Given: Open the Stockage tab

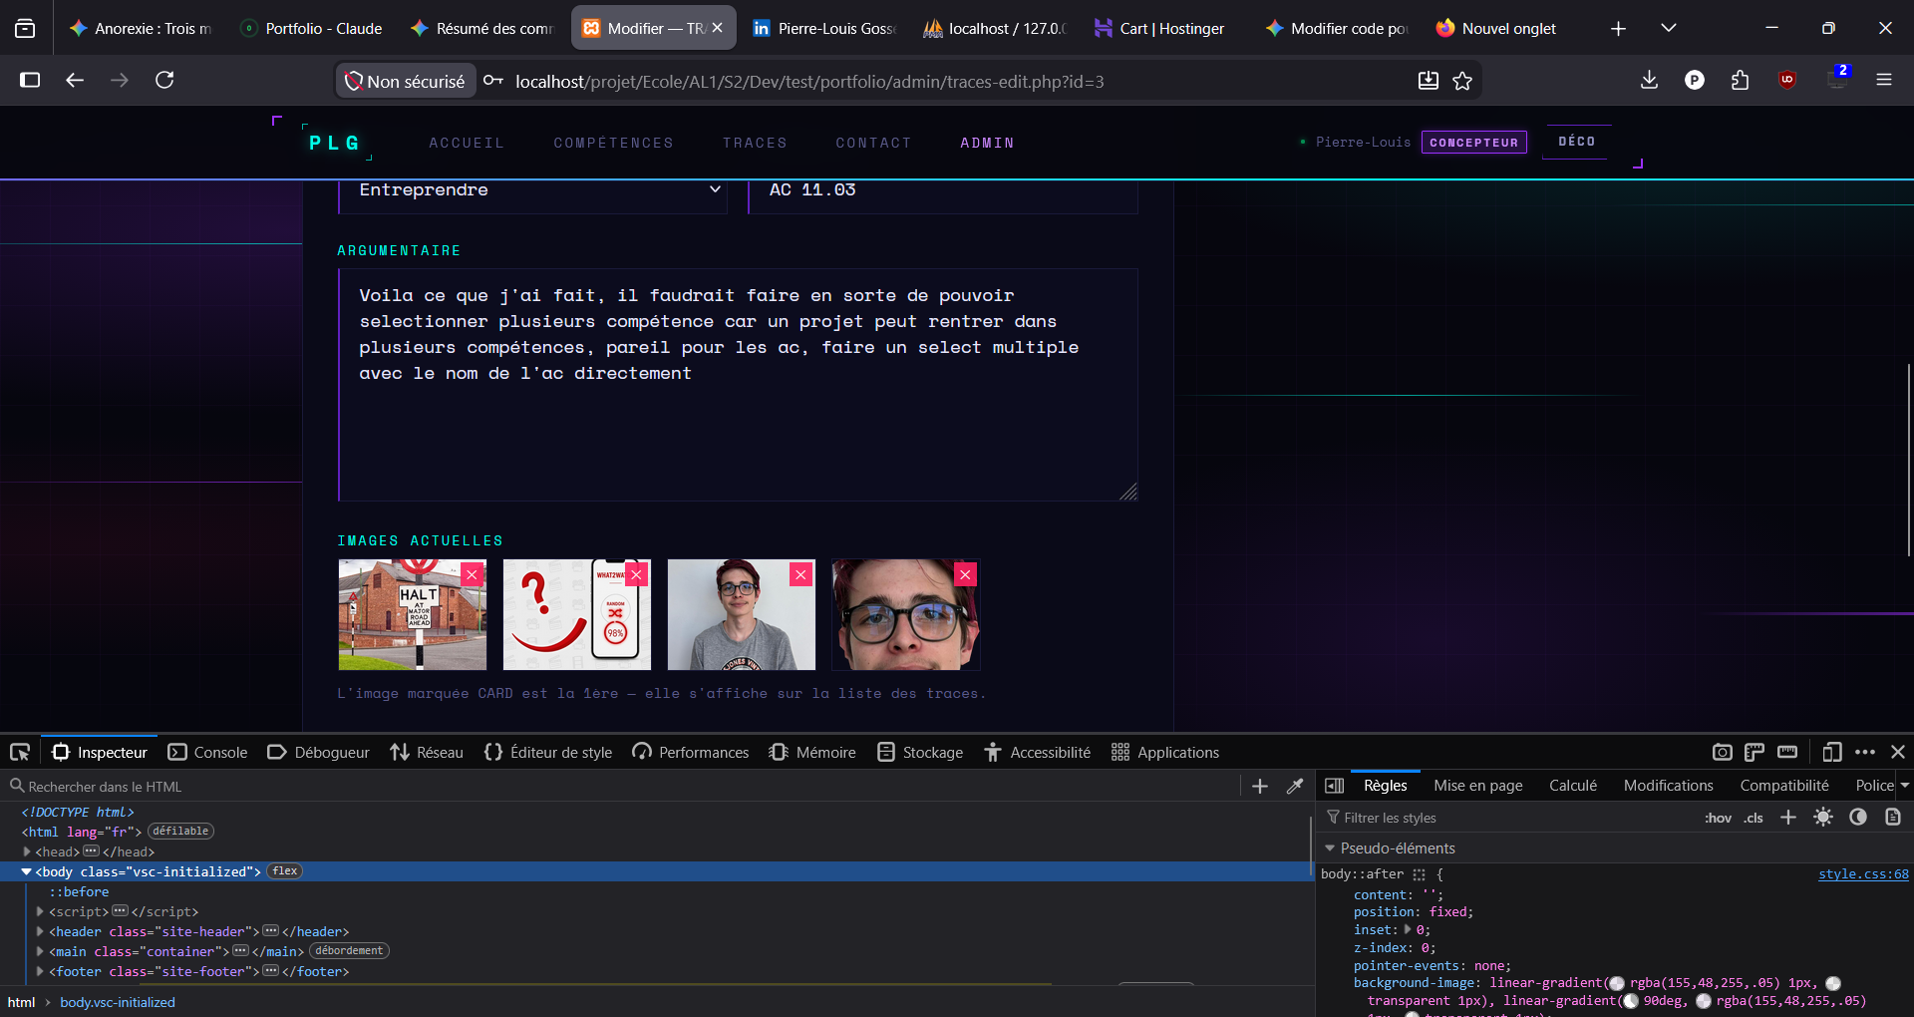Looking at the screenshot, I should tap(920, 752).
